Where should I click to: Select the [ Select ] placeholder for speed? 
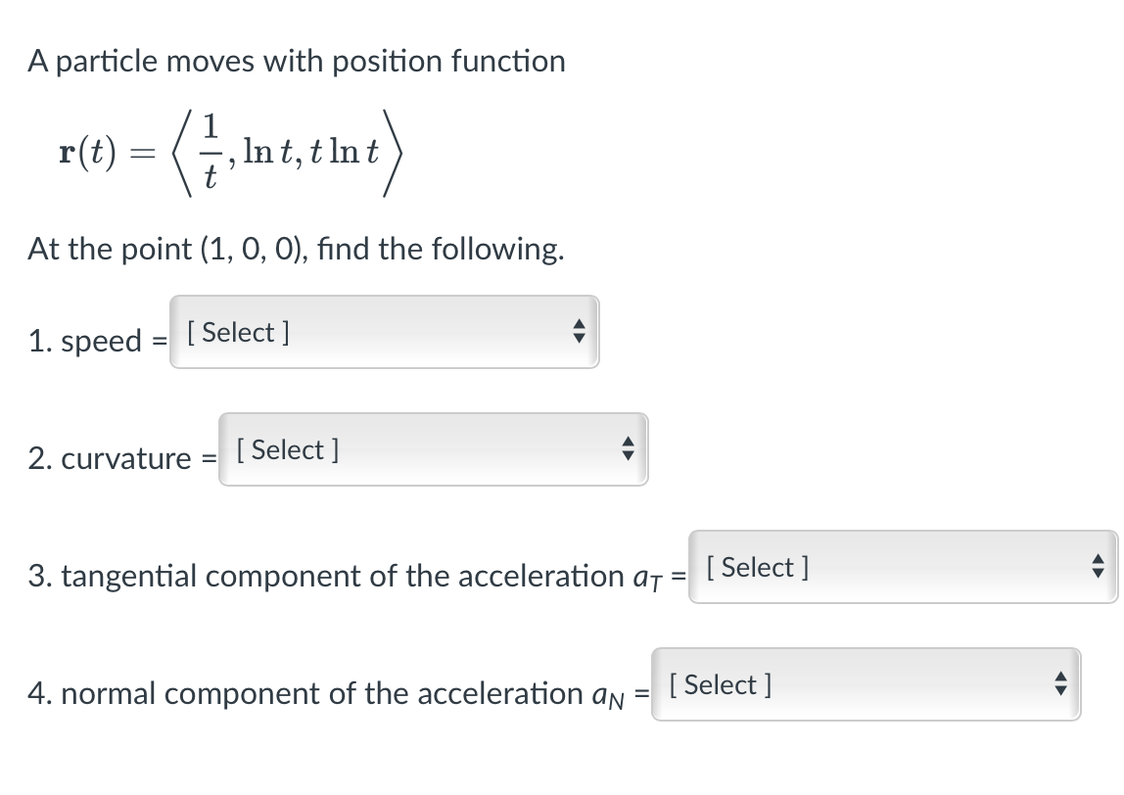(236, 332)
